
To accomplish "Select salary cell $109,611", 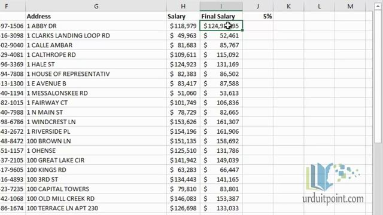I will click(x=183, y=54).
